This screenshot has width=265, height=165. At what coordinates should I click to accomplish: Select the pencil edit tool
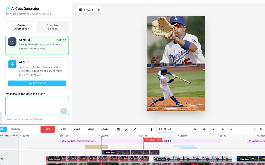click(x=135, y=129)
